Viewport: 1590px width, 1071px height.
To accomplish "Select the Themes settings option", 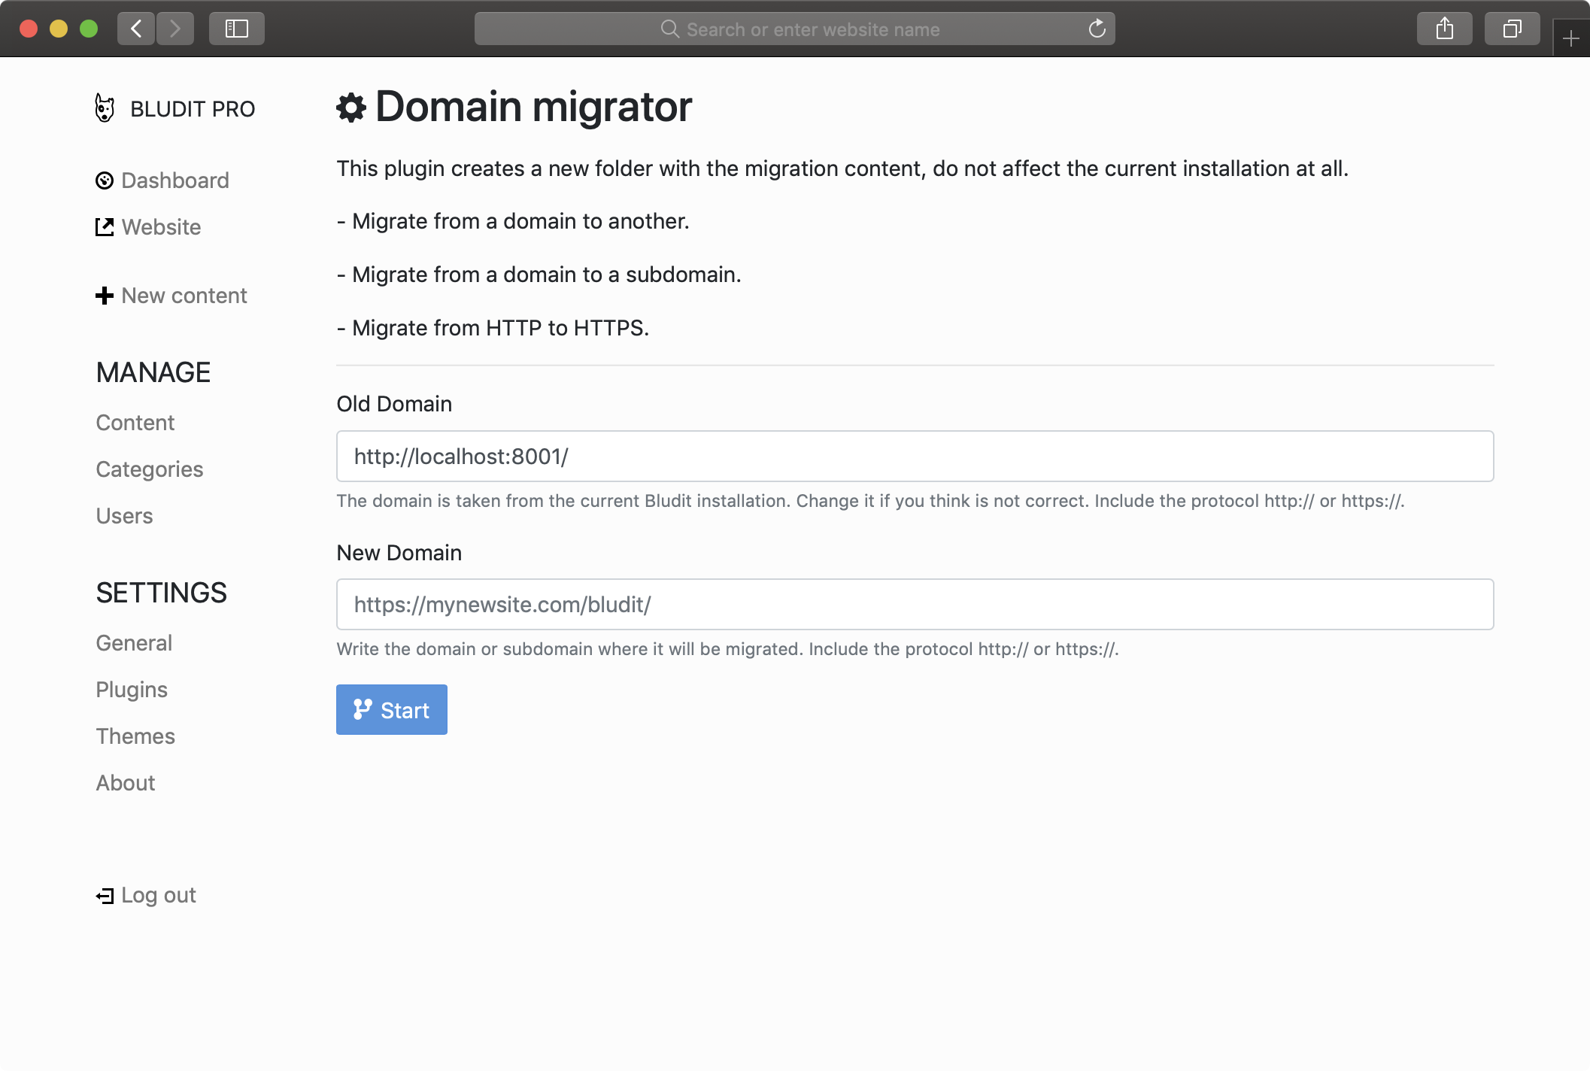I will tap(135, 735).
